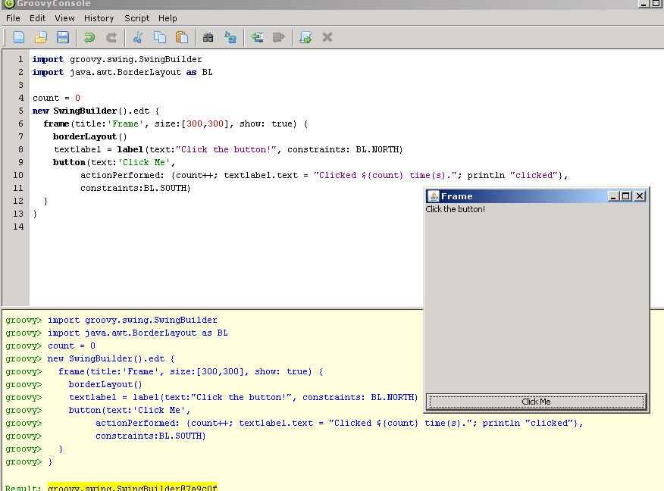The image size is (664, 491).
Task: Click the Save floppy disk icon
Action: pos(63,38)
